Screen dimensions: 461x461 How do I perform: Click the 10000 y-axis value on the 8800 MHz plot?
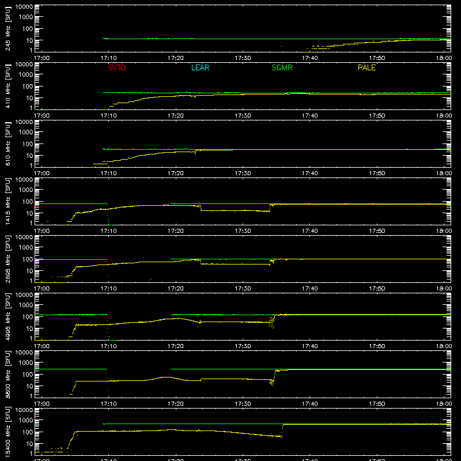click(x=24, y=353)
